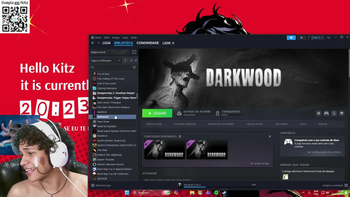Open advanced library filters icon
Image resolution: width=350 pixels, height=197 pixels.
point(134,67)
